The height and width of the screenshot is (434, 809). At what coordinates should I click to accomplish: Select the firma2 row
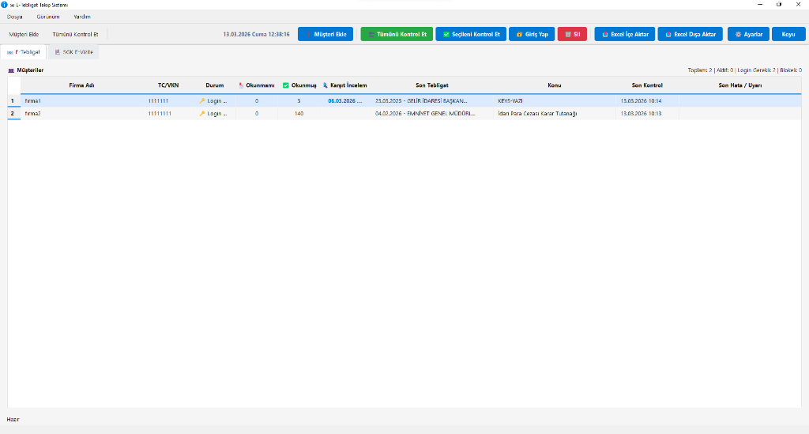33,114
